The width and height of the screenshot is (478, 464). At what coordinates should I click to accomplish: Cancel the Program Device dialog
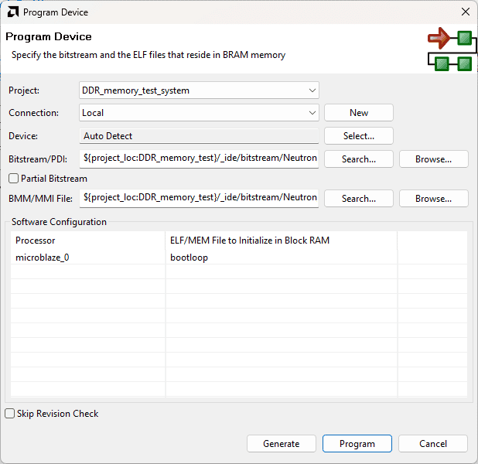[x=433, y=444]
